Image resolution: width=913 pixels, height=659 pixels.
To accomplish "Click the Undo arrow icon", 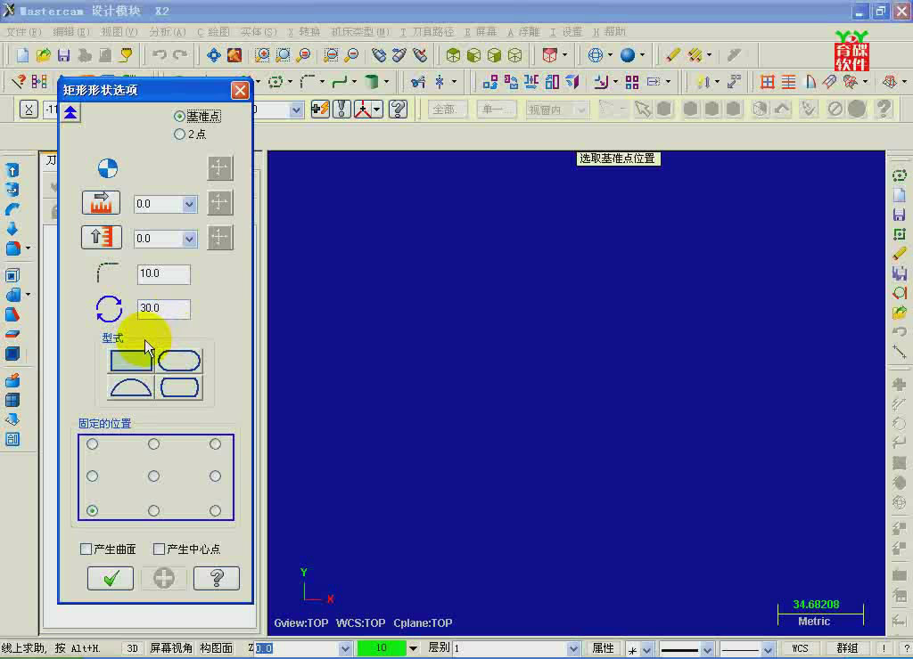I will point(159,55).
